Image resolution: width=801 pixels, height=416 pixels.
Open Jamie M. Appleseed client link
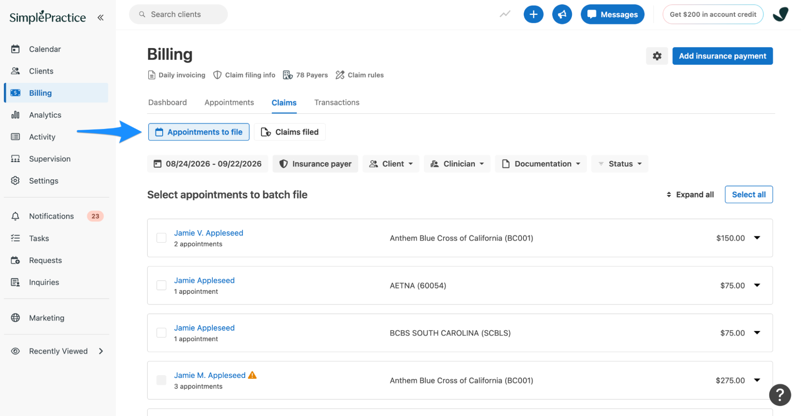pyautogui.click(x=210, y=375)
